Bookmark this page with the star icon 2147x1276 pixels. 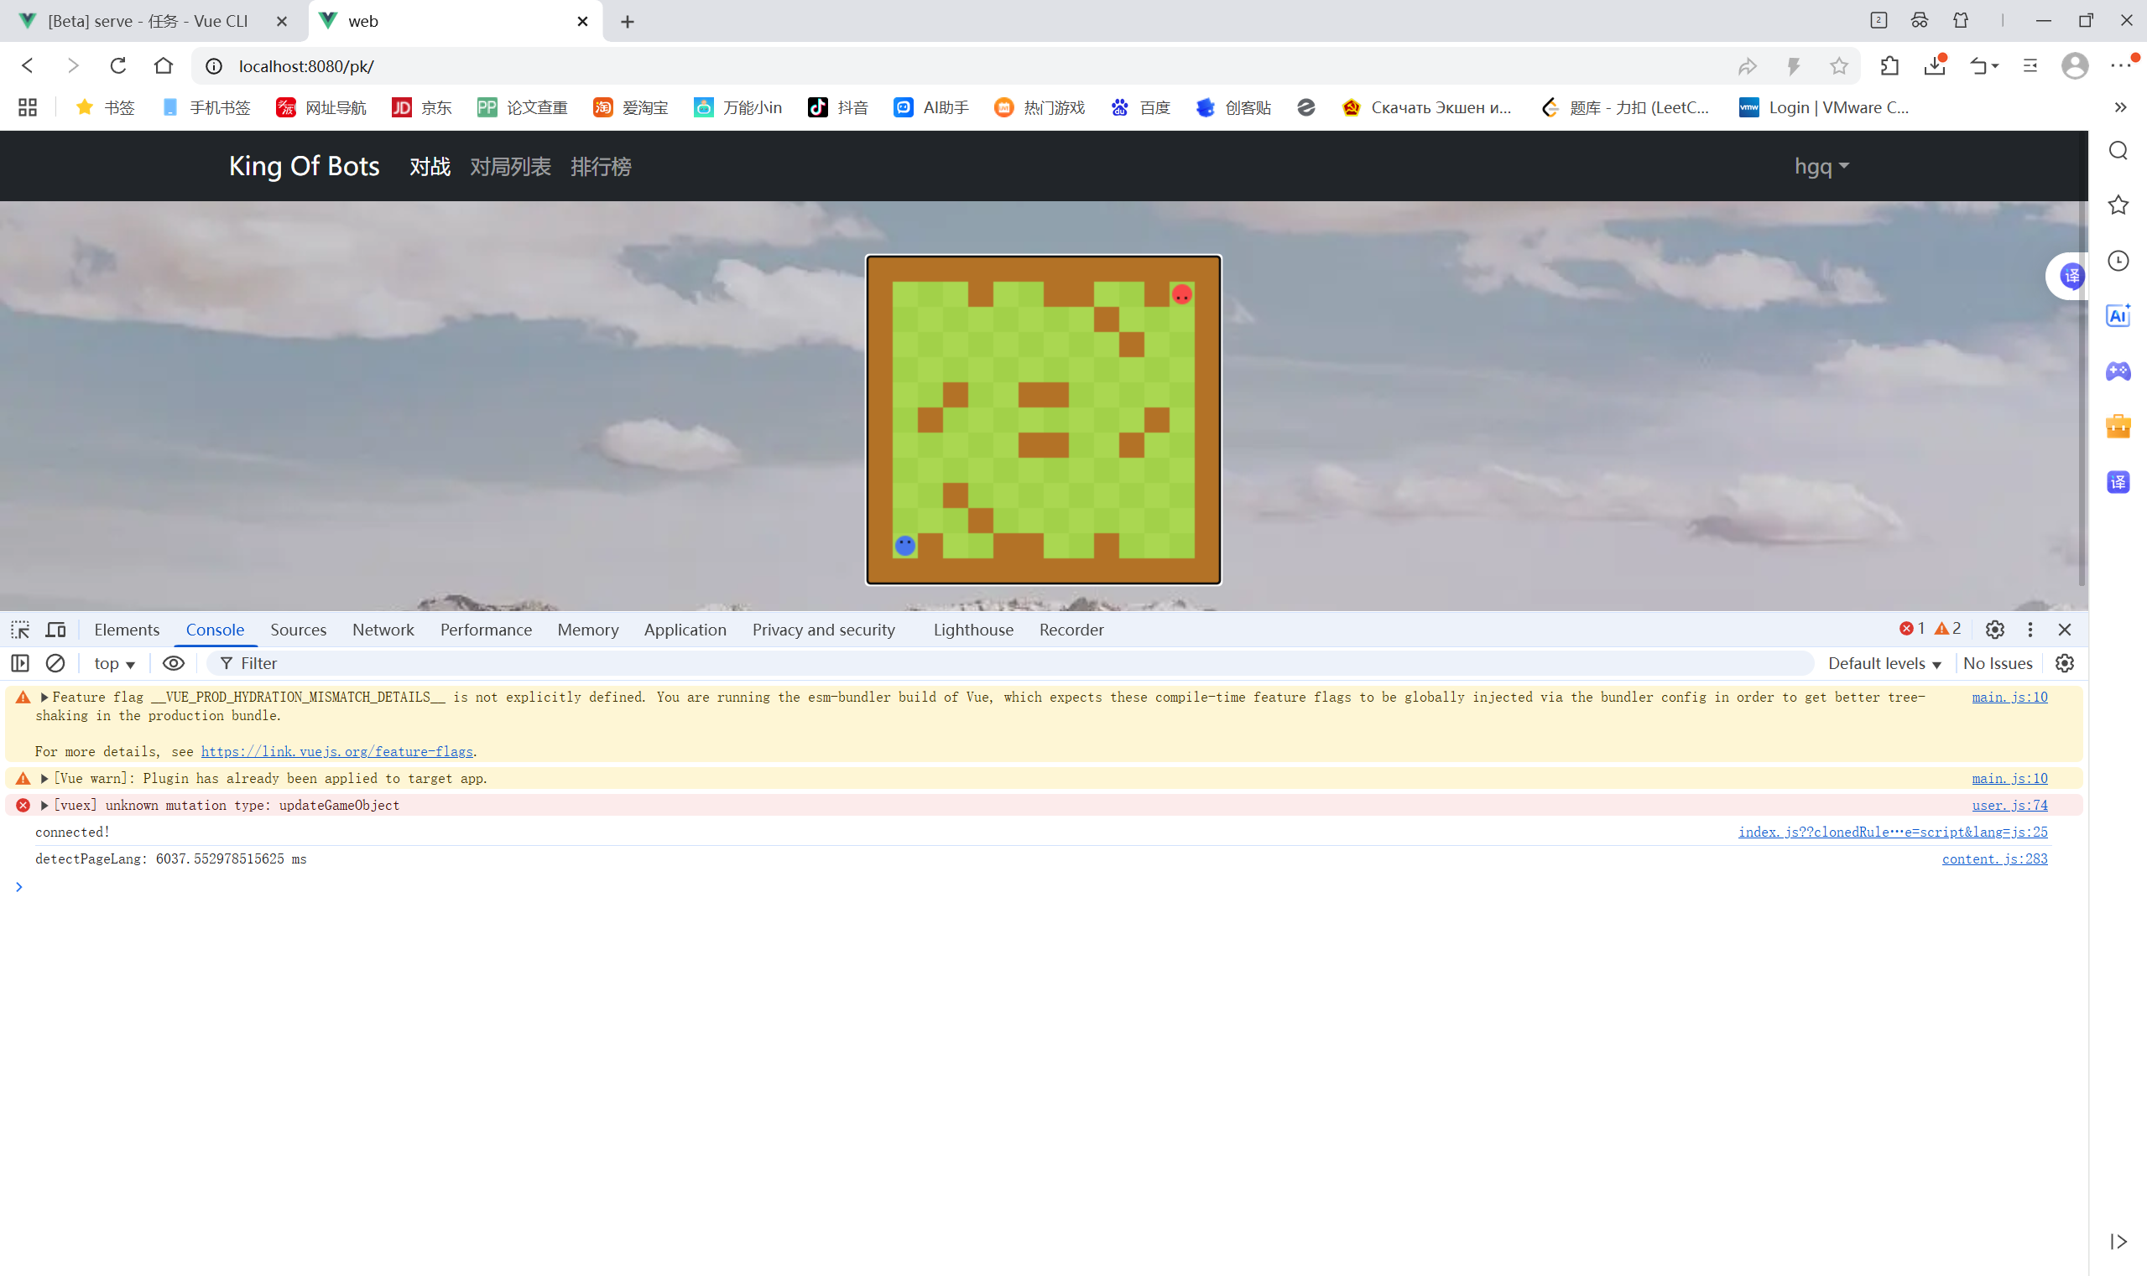click(1838, 66)
